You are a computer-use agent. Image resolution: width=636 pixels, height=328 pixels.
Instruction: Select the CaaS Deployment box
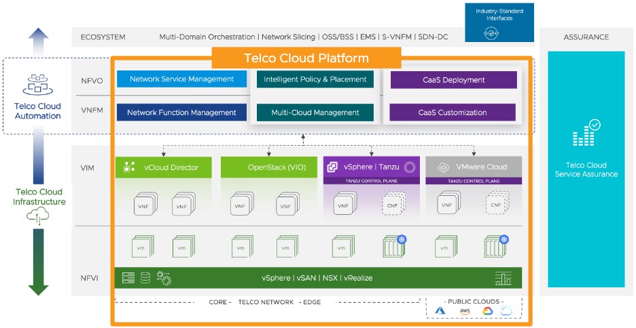pos(453,80)
